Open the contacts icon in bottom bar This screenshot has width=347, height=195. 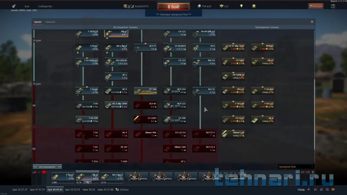[x=321, y=190]
